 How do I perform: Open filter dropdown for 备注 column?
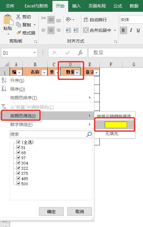coord(97,73)
